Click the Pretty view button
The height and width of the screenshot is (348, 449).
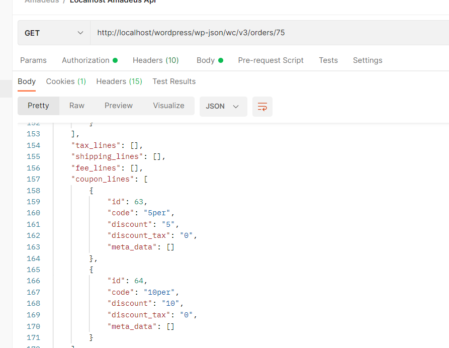point(39,106)
